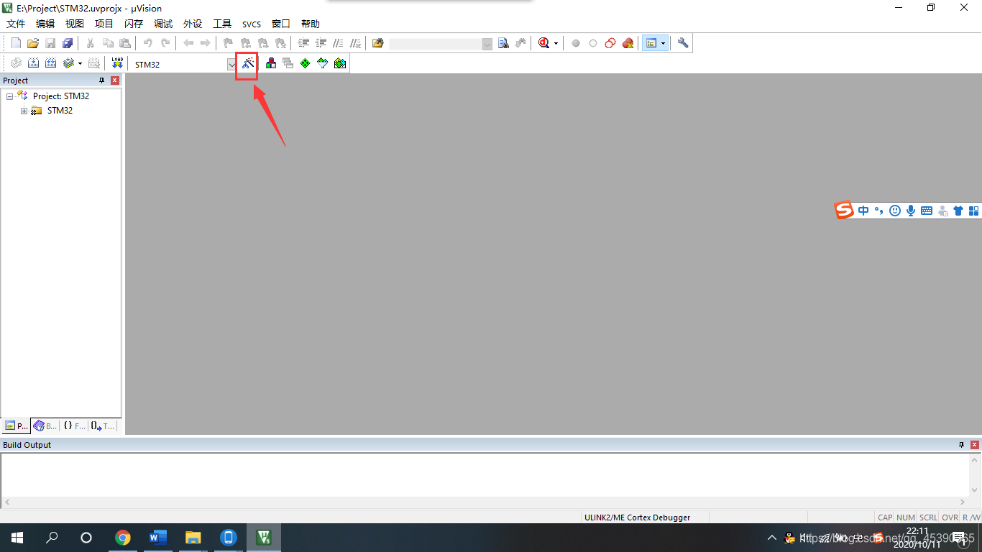
Task: Indent the selected text lines
Action: click(303, 43)
